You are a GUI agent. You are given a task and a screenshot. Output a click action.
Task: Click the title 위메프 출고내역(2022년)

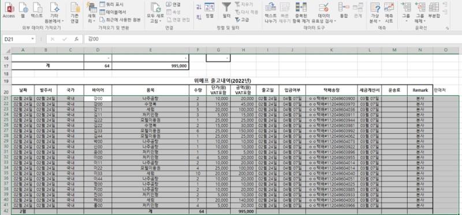(222, 81)
